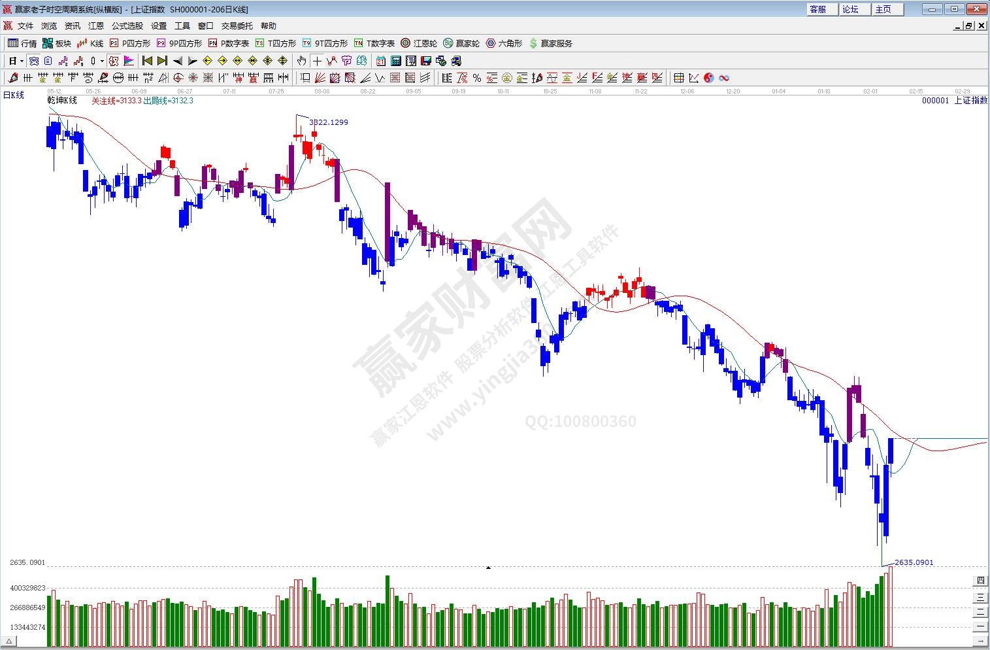Click the 3322.1299 high price marker

tap(329, 122)
